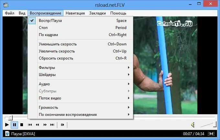Expand the Шейдеры submenu
220x140 pixels.
pos(81,75)
